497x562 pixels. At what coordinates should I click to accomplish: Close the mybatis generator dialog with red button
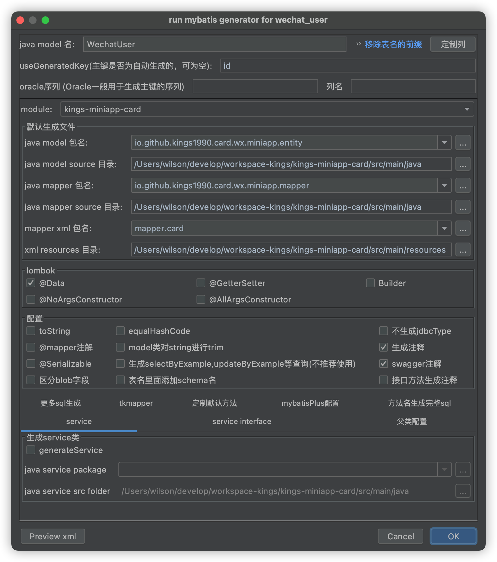tap(20, 20)
